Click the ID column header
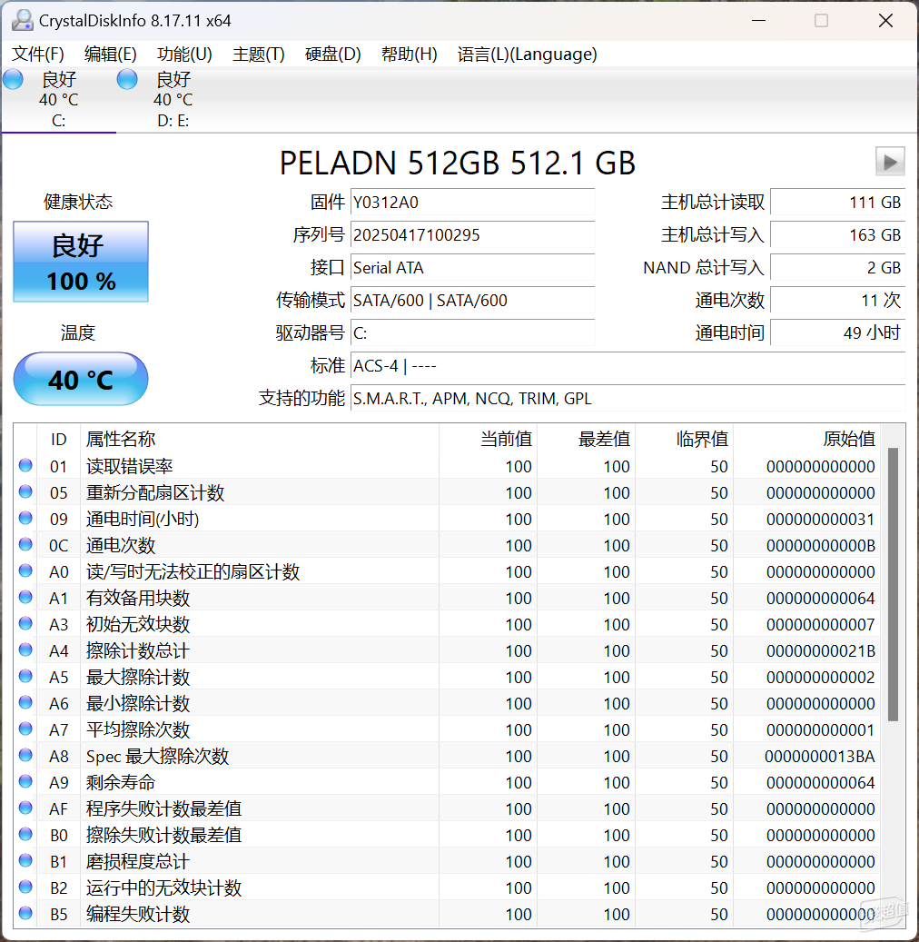This screenshot has height=942, width=919. (x=58, y=439)
